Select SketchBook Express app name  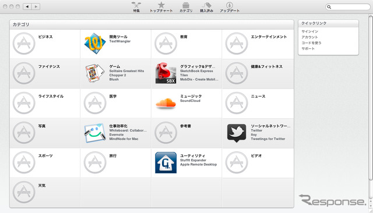196,71
